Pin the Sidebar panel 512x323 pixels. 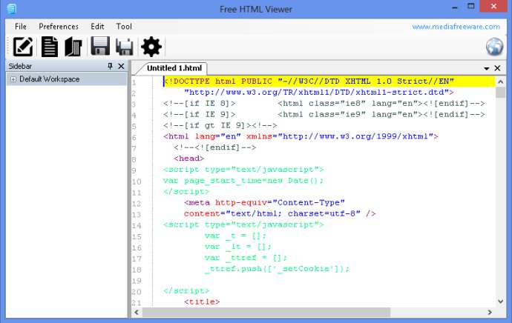(110, 66)
